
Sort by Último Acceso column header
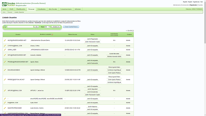point(72,34)
